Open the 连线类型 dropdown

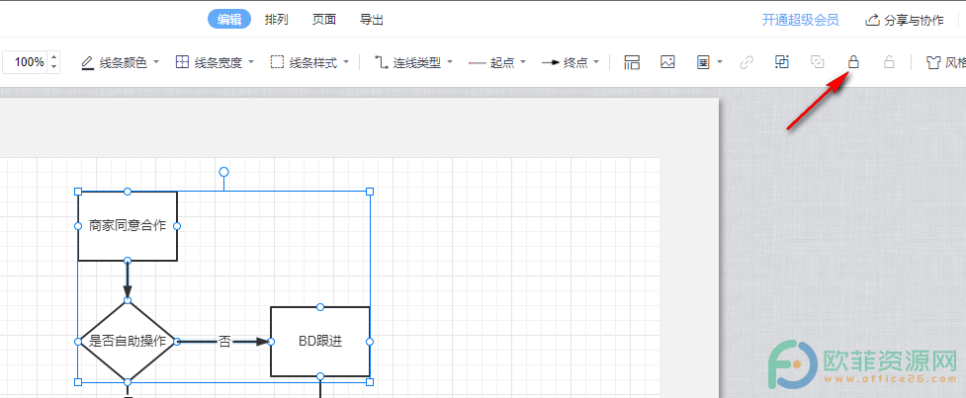tap(413, 62)
